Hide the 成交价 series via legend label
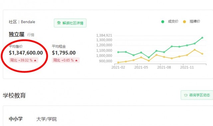This screenshot has width=213, height=126. click(173, 21)
